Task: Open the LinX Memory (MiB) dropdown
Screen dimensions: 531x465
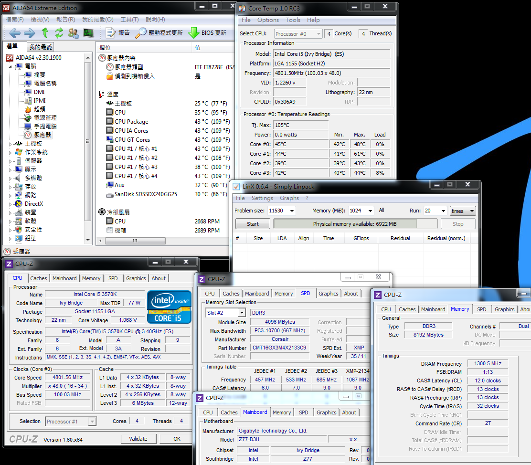Action: point(370,211)
